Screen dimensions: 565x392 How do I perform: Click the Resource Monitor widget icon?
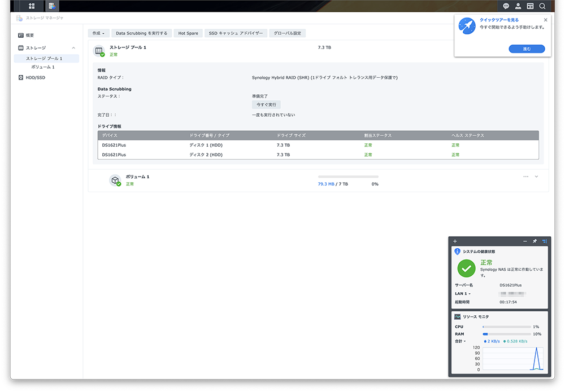457,317
